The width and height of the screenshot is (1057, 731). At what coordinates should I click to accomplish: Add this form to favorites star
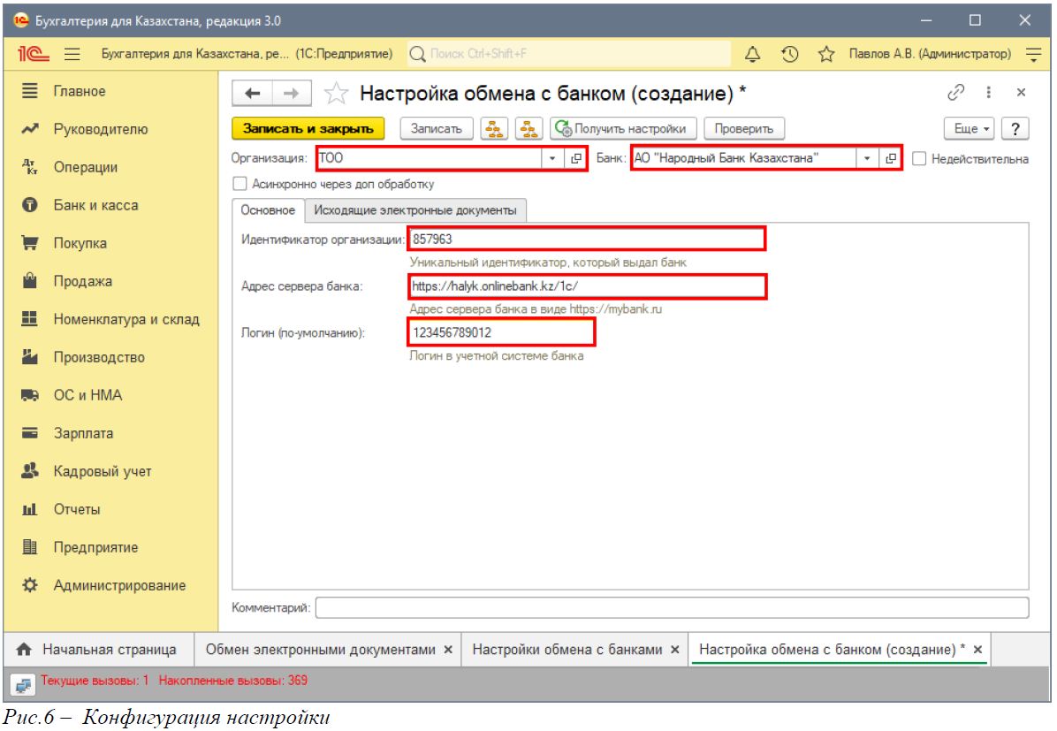(336, 94)
